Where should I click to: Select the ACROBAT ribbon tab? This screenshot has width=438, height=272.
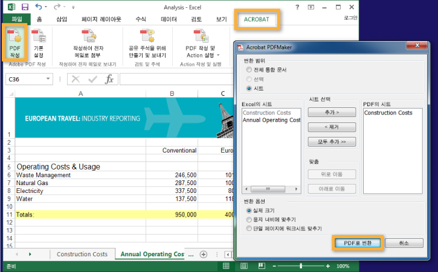pyautogui.click(x=256, y=19)
